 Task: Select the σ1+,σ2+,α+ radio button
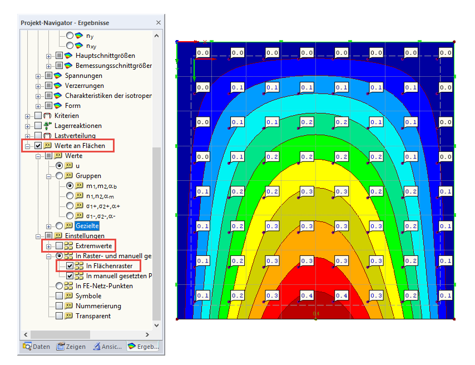(70, 205)
